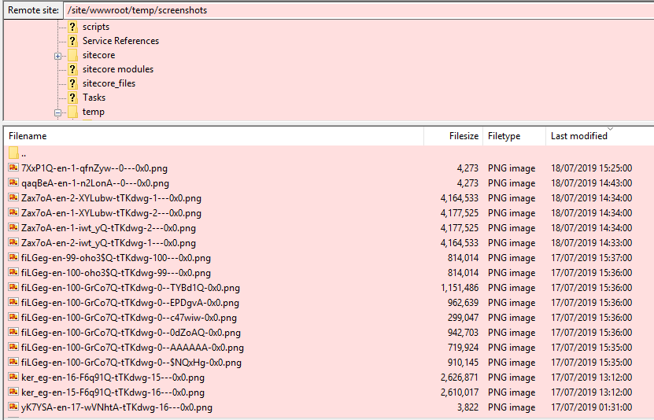Expand the sitecore tree node
The image size is (654, 420).
click(57, 56)
